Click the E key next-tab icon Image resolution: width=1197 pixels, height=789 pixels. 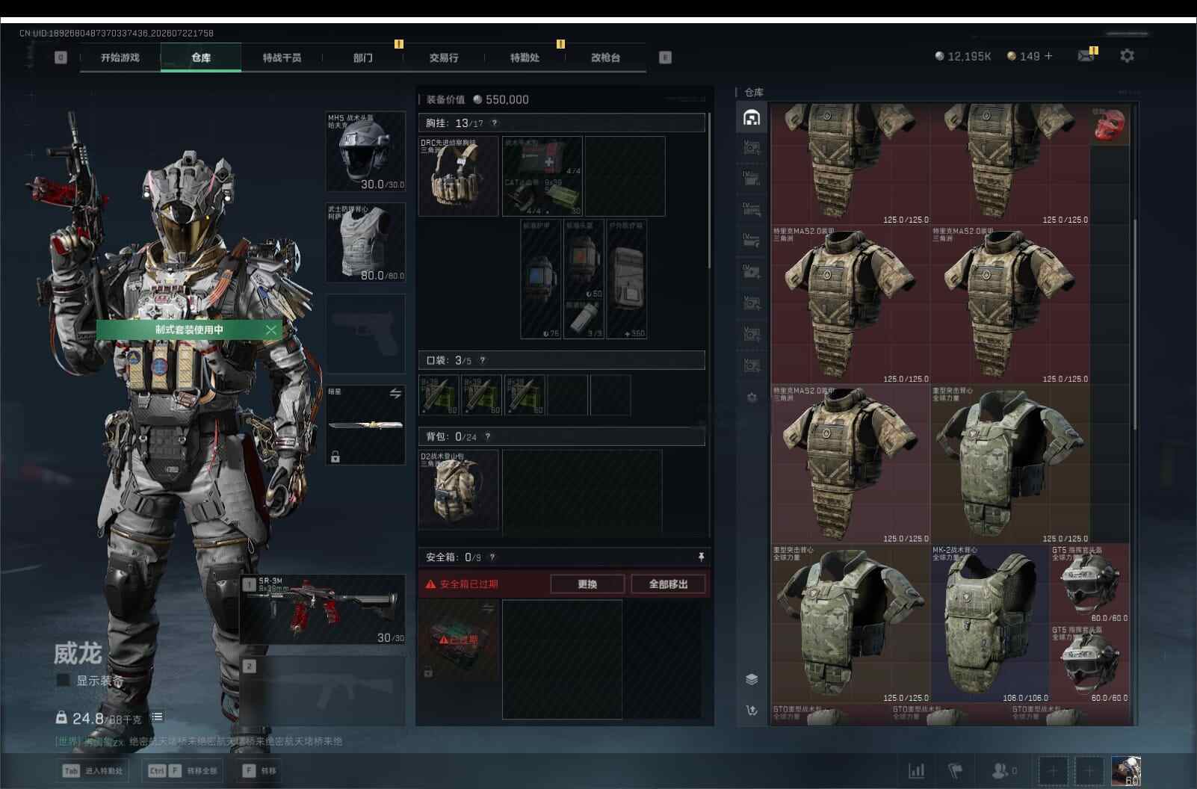tap(665, 58)
